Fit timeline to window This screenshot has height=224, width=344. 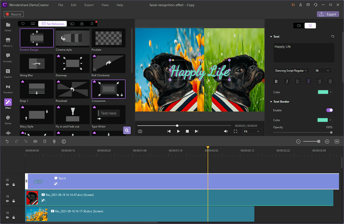pos(337,141)
